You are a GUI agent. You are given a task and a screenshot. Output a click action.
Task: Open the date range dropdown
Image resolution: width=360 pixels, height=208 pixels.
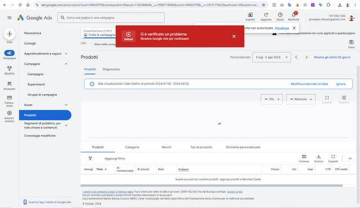pyautogui.click(x=272, y=57)
